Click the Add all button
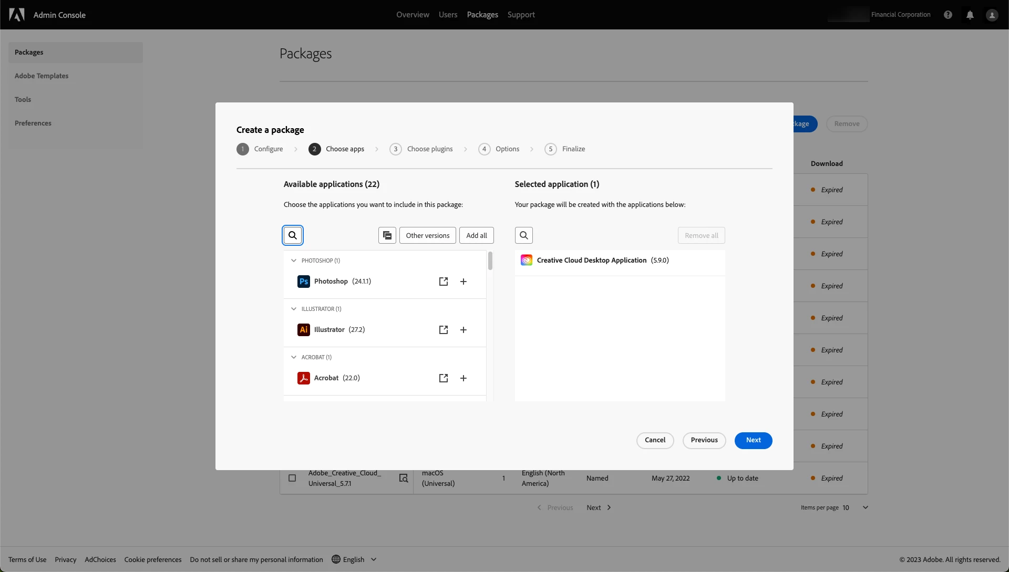The height and width of the screenshot is (572, 1009). [x=477, y=235]
